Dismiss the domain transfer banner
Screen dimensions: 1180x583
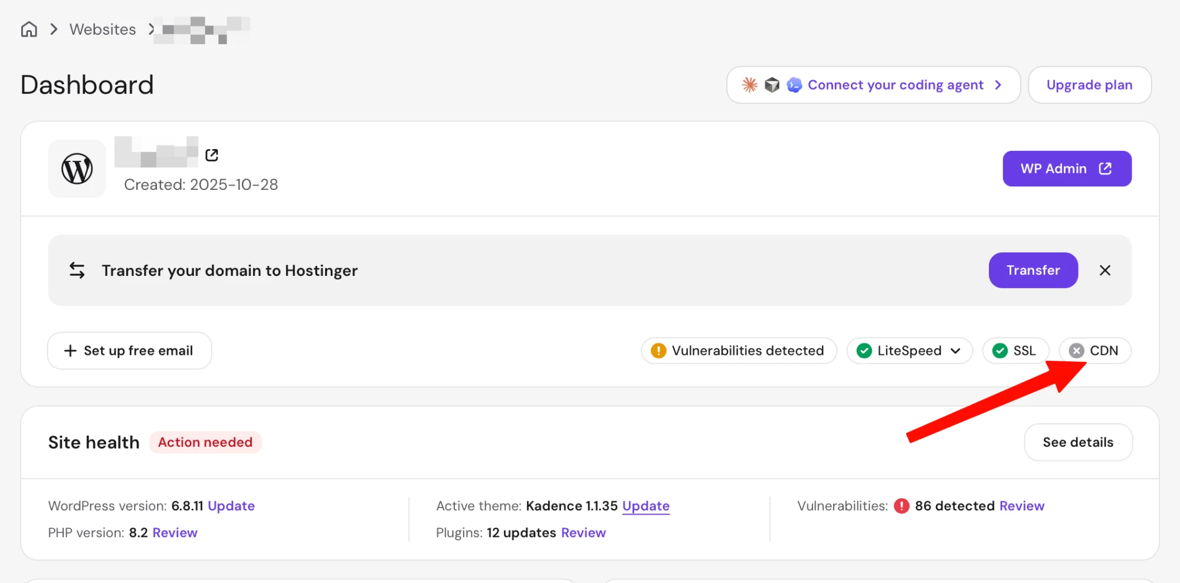tap(1105, 270)
